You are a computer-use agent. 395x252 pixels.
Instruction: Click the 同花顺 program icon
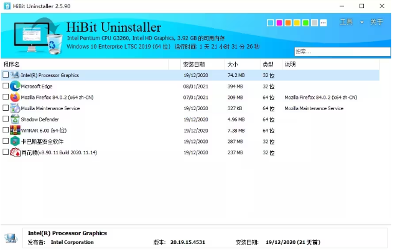(15, 152)
